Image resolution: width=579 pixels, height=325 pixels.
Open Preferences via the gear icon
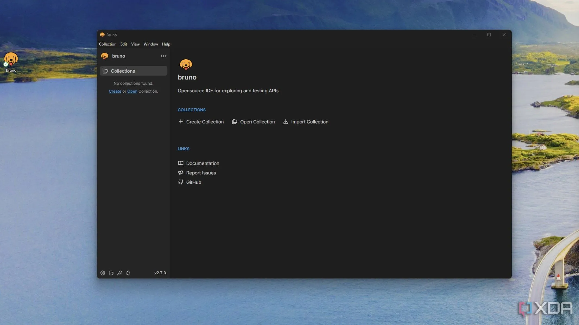103,273
